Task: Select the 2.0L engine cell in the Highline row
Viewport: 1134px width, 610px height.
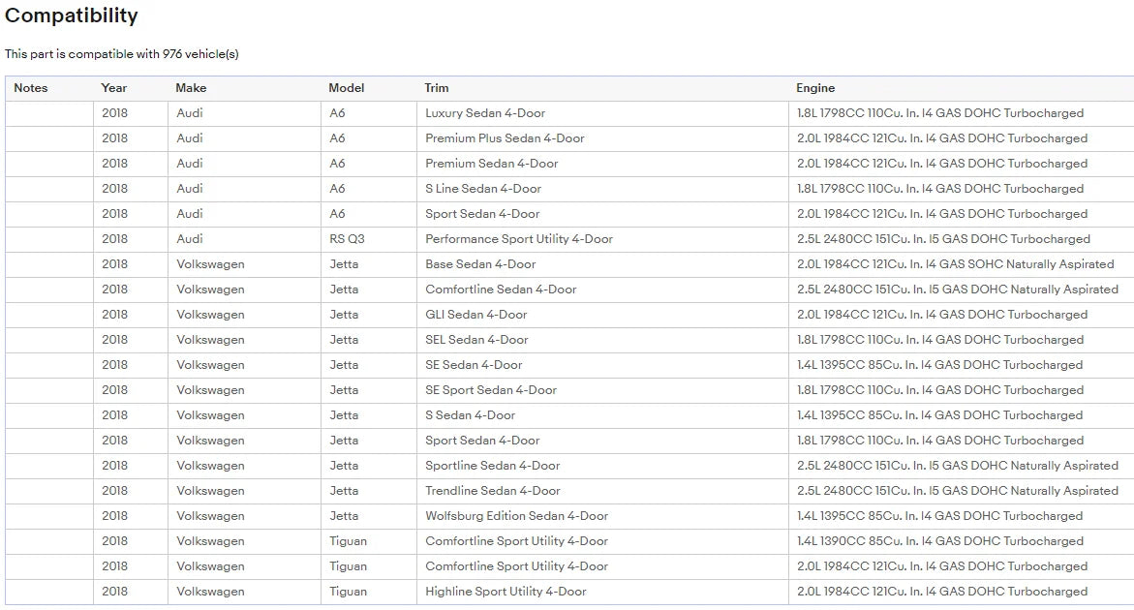Action: 962,592
